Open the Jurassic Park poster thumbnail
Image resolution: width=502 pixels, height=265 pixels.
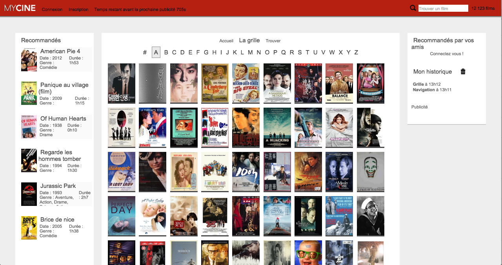tap(29, 194)
